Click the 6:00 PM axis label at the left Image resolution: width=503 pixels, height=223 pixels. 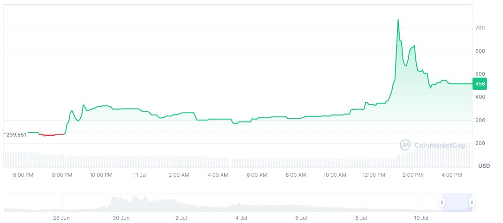(x=23, y=175)
